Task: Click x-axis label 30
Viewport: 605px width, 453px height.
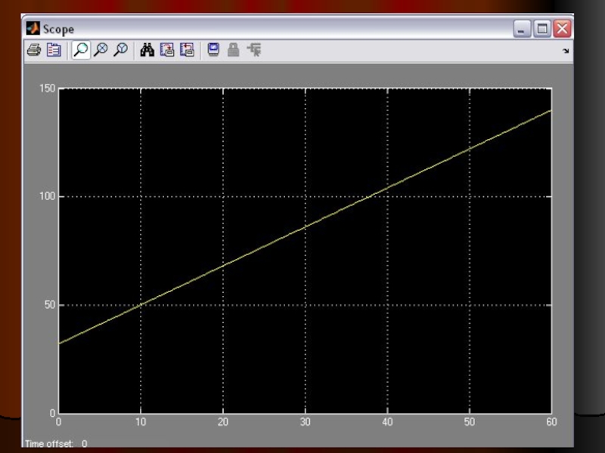Action: tap(306, 422)
